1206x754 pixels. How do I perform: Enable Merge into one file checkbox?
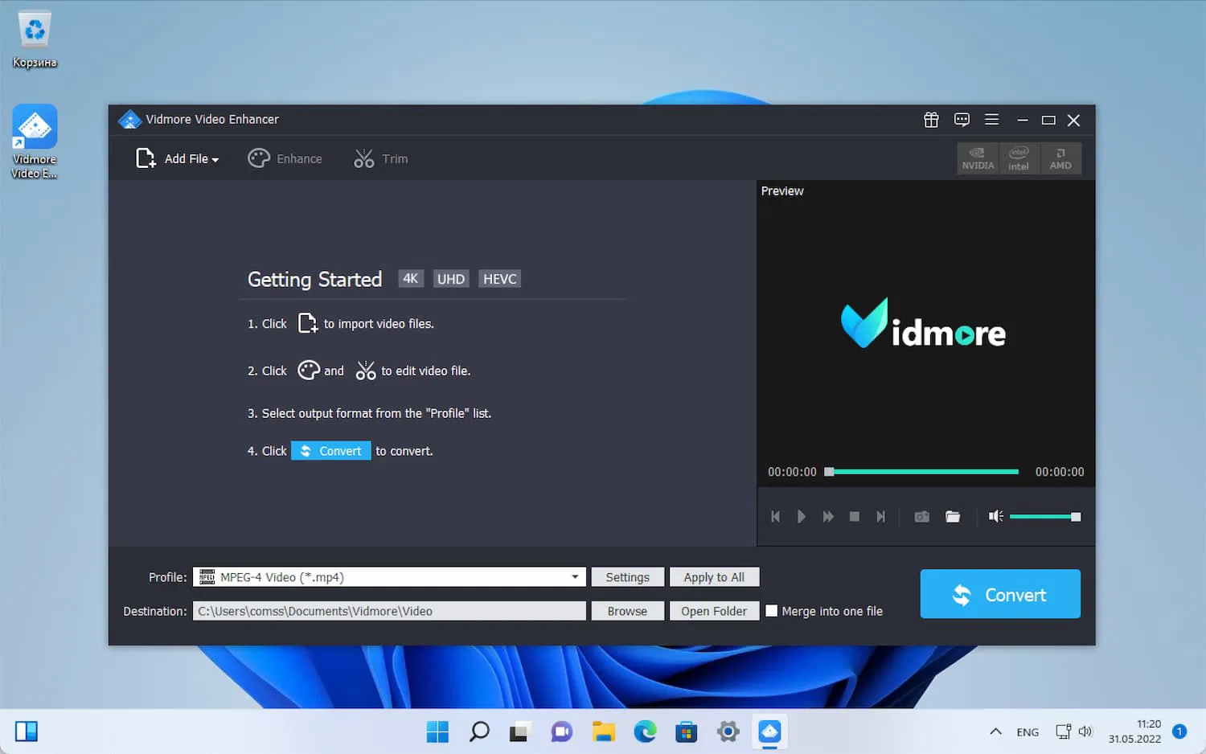point(772,611)
